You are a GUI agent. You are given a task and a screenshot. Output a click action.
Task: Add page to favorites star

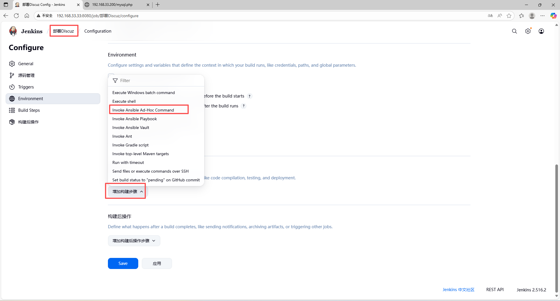coord(509,16)
